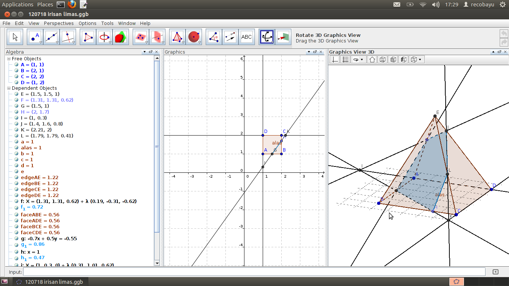Click the default view home icon in 3D view
This screenshot has height=286, width=509.
[372, 59]
